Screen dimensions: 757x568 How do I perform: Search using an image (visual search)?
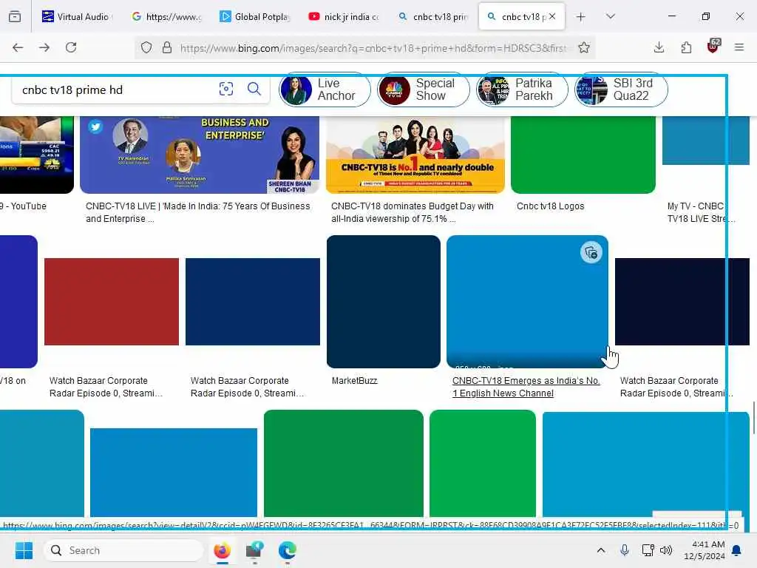pos(226,89)
